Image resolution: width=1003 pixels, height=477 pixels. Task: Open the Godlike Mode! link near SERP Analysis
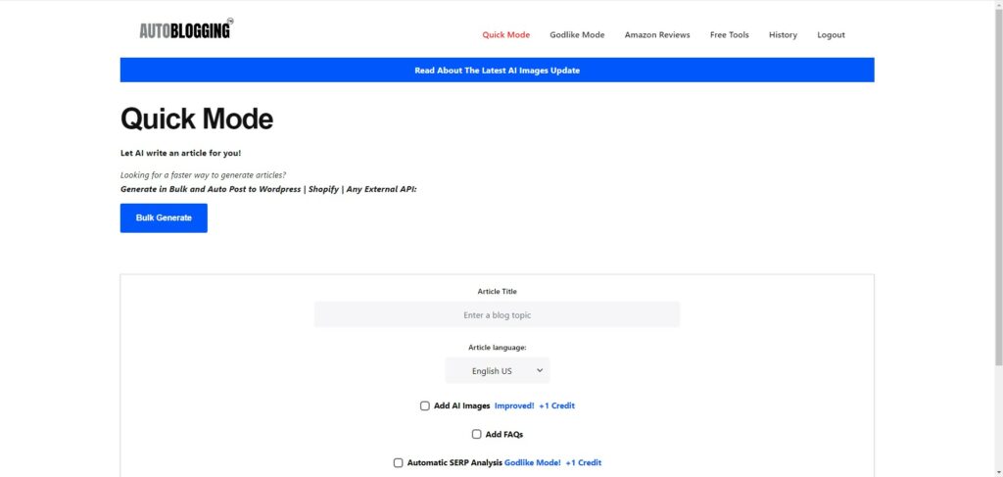533,463
